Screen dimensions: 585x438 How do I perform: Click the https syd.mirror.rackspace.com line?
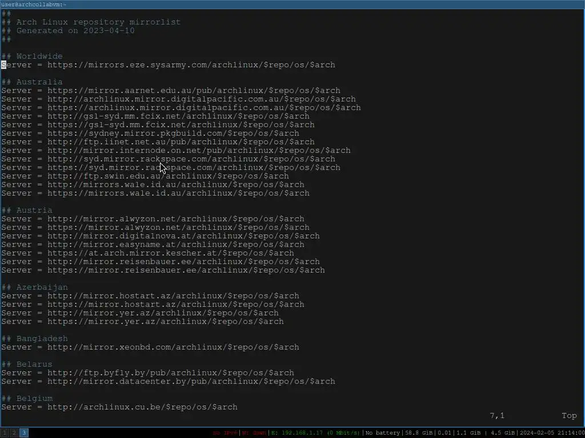point(171,168)
